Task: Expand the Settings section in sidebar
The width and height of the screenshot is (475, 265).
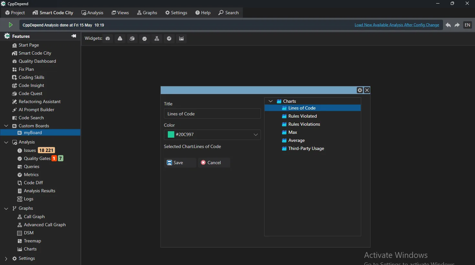Action: 6,259
